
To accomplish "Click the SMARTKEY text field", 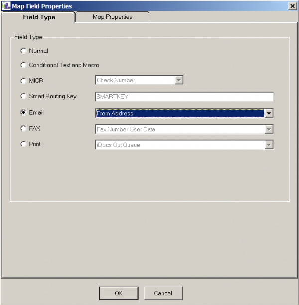I will click(184, 97).
